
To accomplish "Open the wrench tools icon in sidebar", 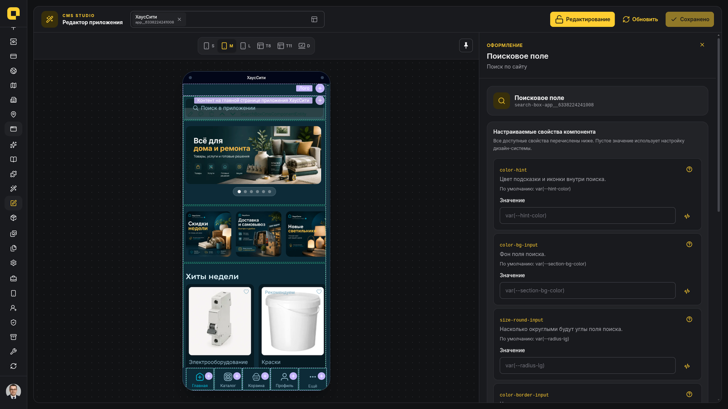I will pyautogui.click(x=14, y=351).
